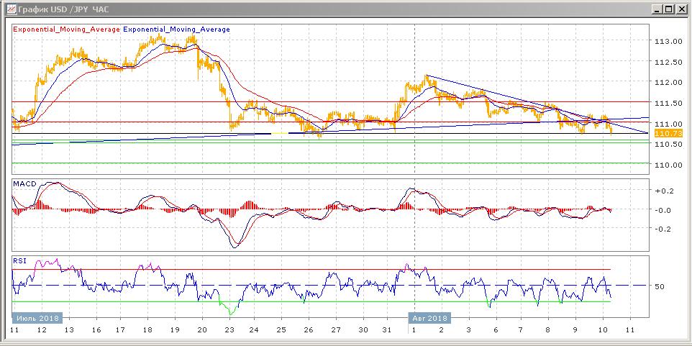The image size is (692, 346).
Task: Click the RSI indicator panel label
Action: pyautogui.click(x=20, y=261)
